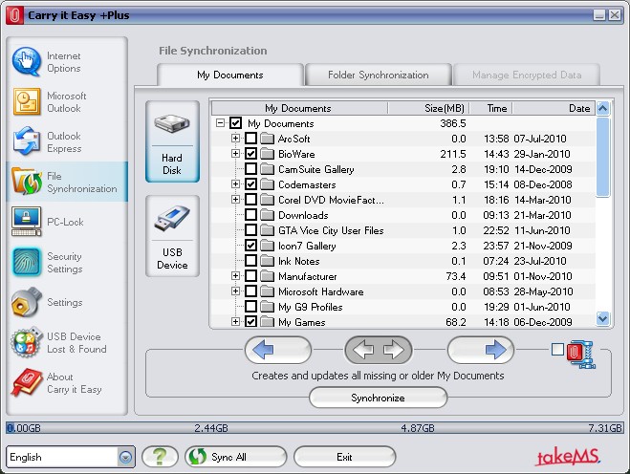Click the folder list vertical scrollbar thumb
This screenshot has width=630, height=474.
[x=602, y=157]
